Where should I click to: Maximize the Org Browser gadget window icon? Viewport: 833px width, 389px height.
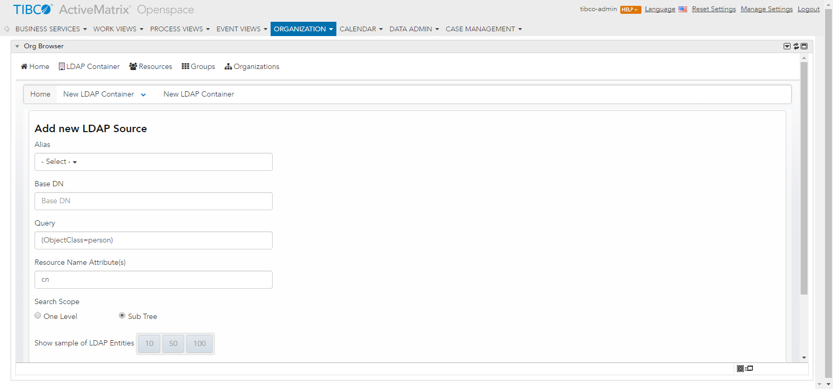tap(804, 46)
